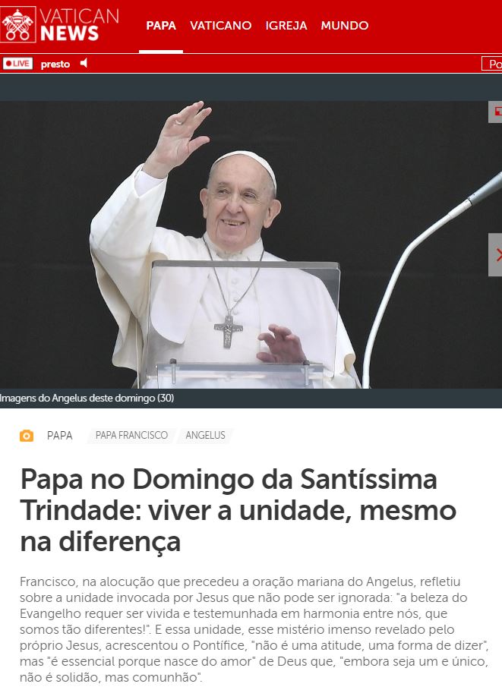Advance gallery with the next arrow
The height and width of the screenshot is (690, 502).
pos(496,255)
